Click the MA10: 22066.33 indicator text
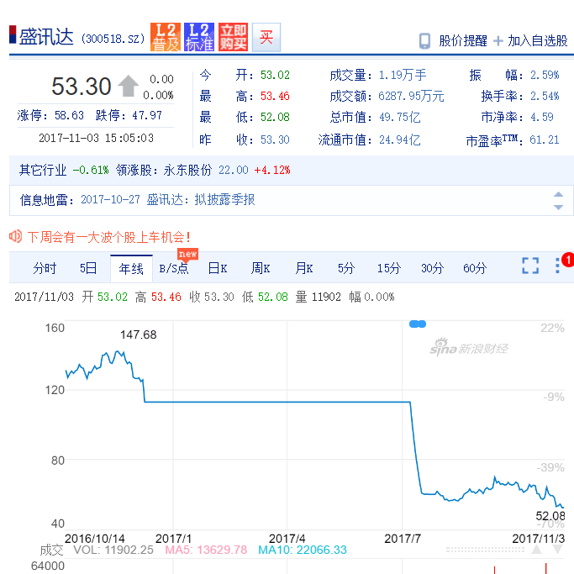The width and height of the screenshot is (574, 574). click(303, 550)
